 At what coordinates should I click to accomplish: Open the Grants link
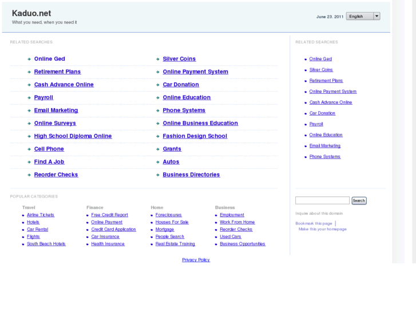[x=172, y=149]
